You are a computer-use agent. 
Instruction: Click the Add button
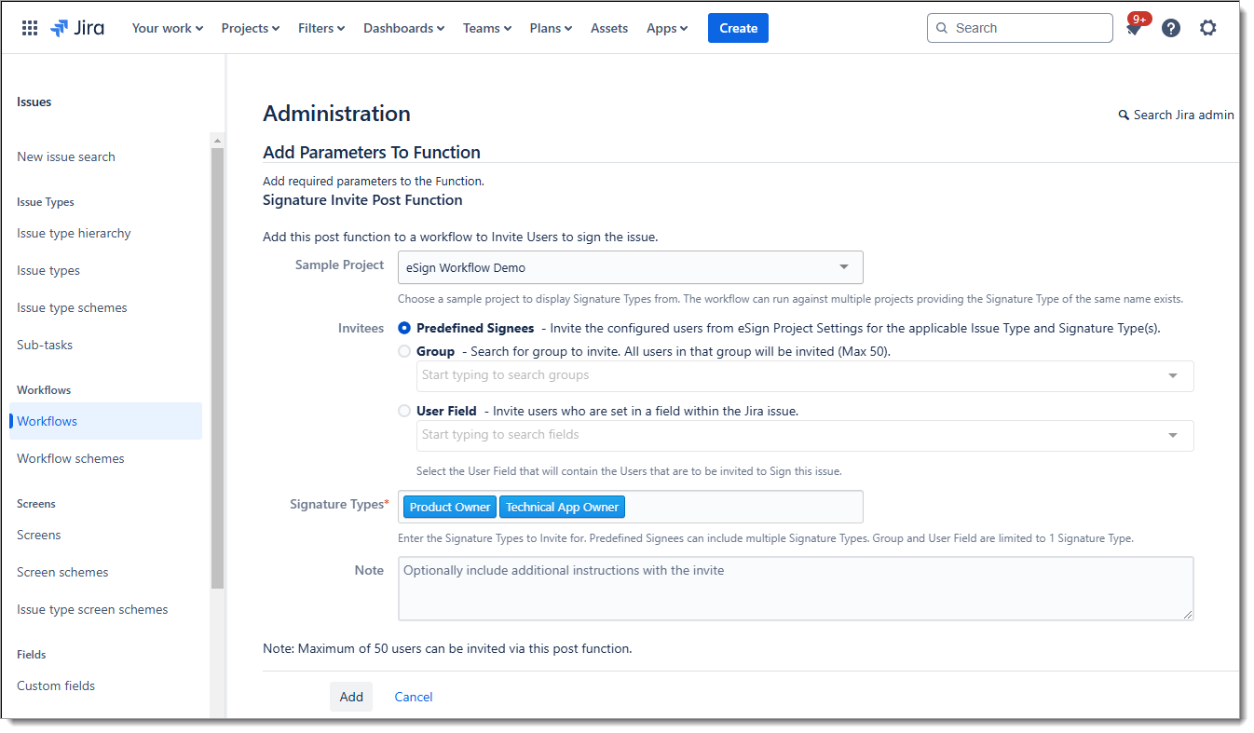[x=351, y=697]
